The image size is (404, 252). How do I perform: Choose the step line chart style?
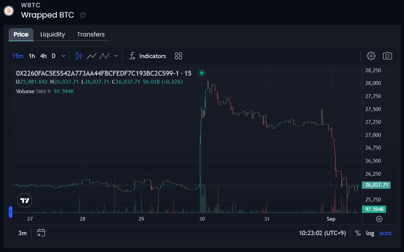pyautogui.click(x=105, y=56)
